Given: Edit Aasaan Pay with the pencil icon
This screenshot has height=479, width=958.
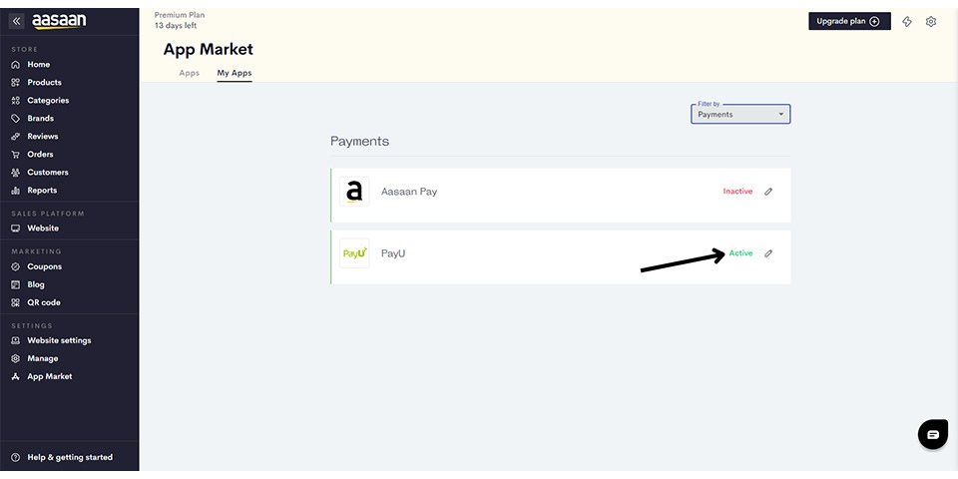Looking at the screenshot, I should click(x=768, y=192).
